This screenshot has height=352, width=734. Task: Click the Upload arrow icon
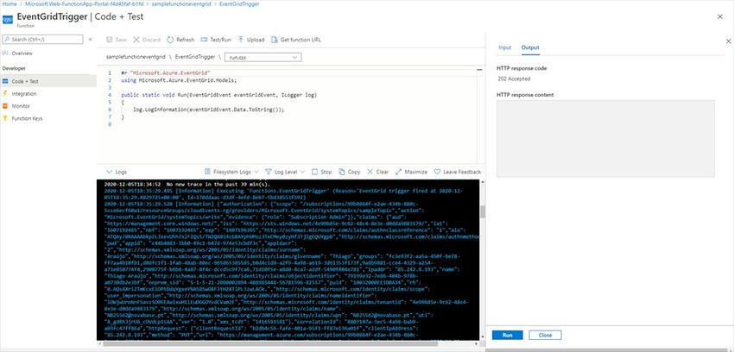coord(241,40)
